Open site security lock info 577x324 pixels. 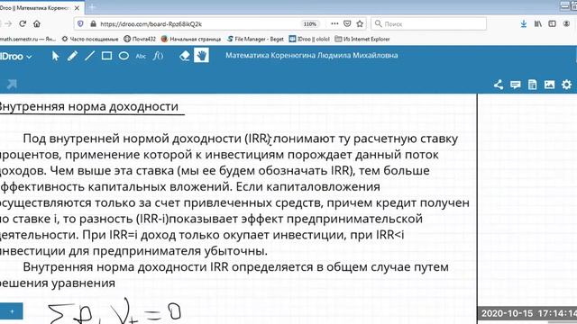tap(93, 24)
